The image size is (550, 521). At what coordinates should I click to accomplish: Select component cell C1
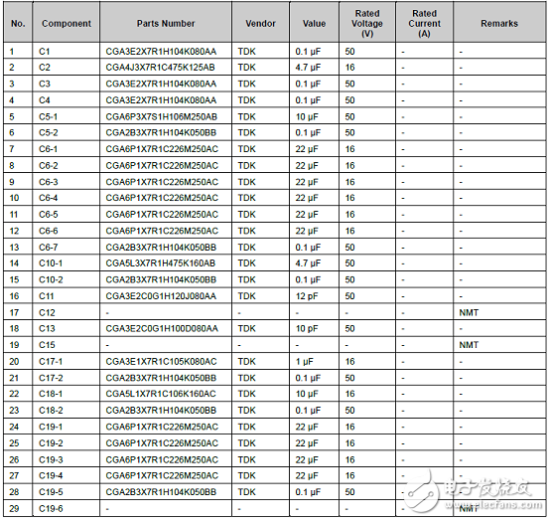tap(67, 52)
